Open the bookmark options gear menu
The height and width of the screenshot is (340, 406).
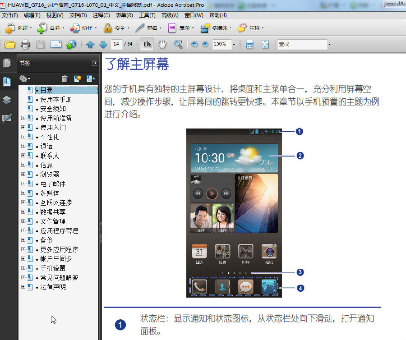tap(25, 78)
